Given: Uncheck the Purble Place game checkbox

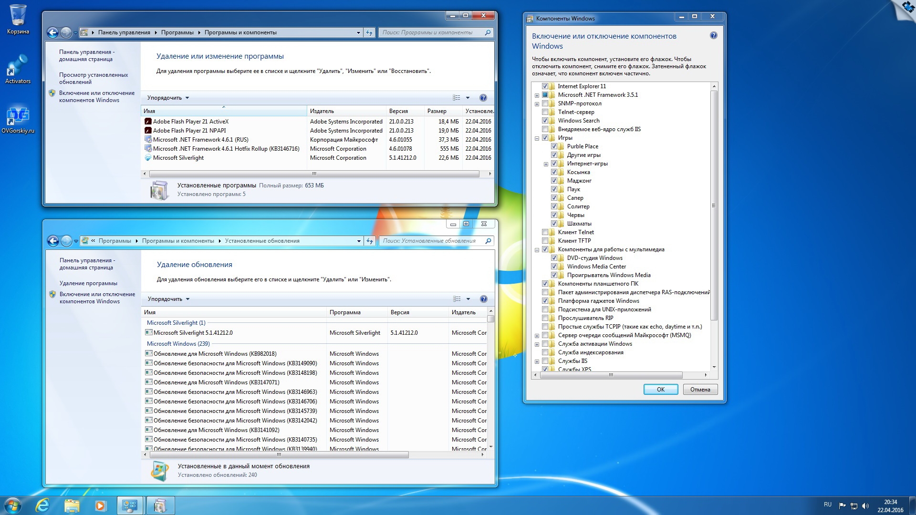Looking at the screenshot, I should [x=554, y=146].
